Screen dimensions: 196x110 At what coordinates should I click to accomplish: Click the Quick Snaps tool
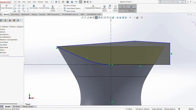point(110,7)
